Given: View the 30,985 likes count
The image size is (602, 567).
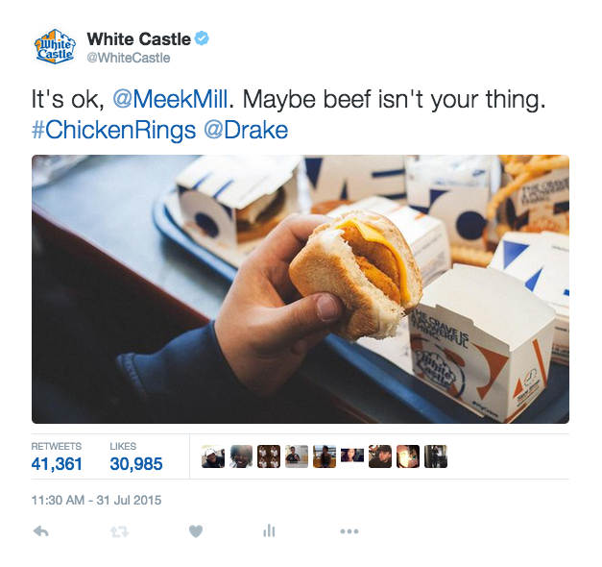Looking at the screenshot, I should tap(136, 464).
